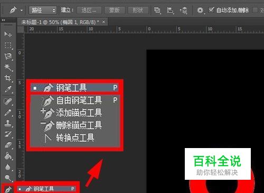264x193 pixels.
Task: Click the 蒙版 button
Action: click(x=115, y=11)
